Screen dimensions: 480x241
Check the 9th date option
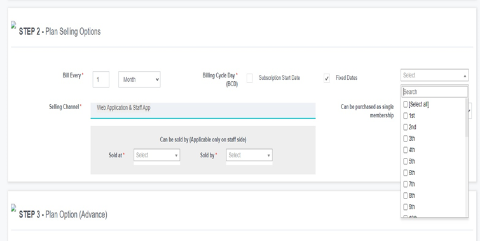[406, 207]
